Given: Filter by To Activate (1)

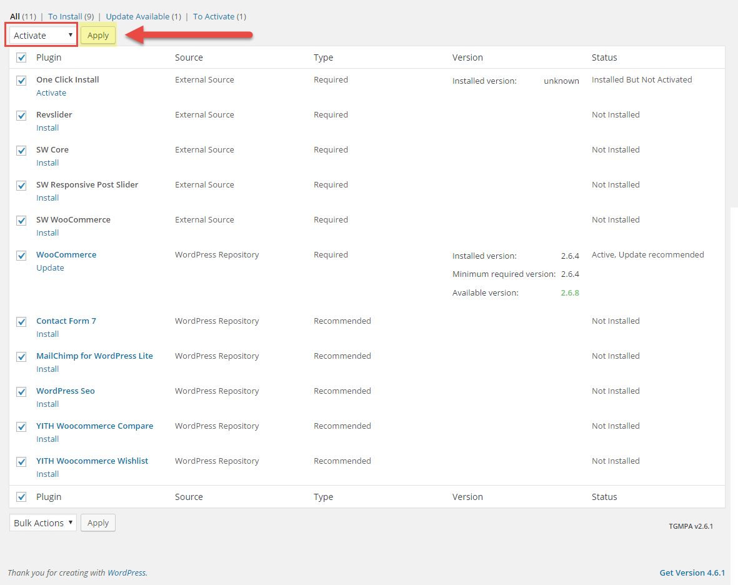Looking at the screenshot, I should coord(219,16).
